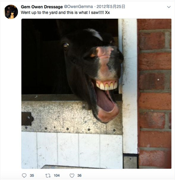Click the red brick wall in the photo
175x180 pixels.
click(x=155, y=94)
